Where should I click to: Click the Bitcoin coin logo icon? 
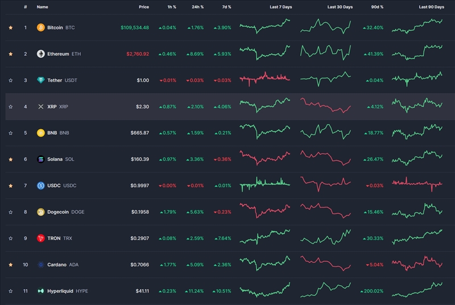40,27
